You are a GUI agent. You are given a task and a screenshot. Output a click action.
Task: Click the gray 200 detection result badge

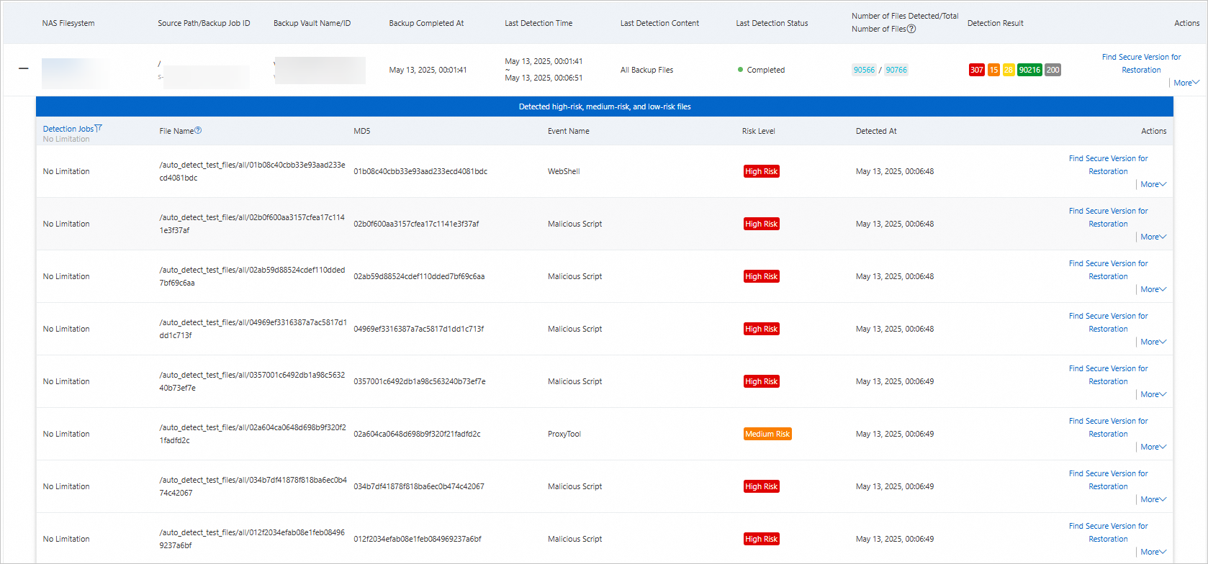click(x=1053, y=70)
